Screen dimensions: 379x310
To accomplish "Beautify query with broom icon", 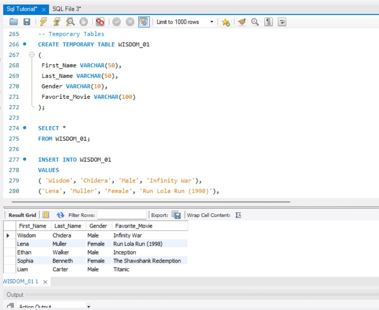I will pyautogui.click(x=242, y=22).
